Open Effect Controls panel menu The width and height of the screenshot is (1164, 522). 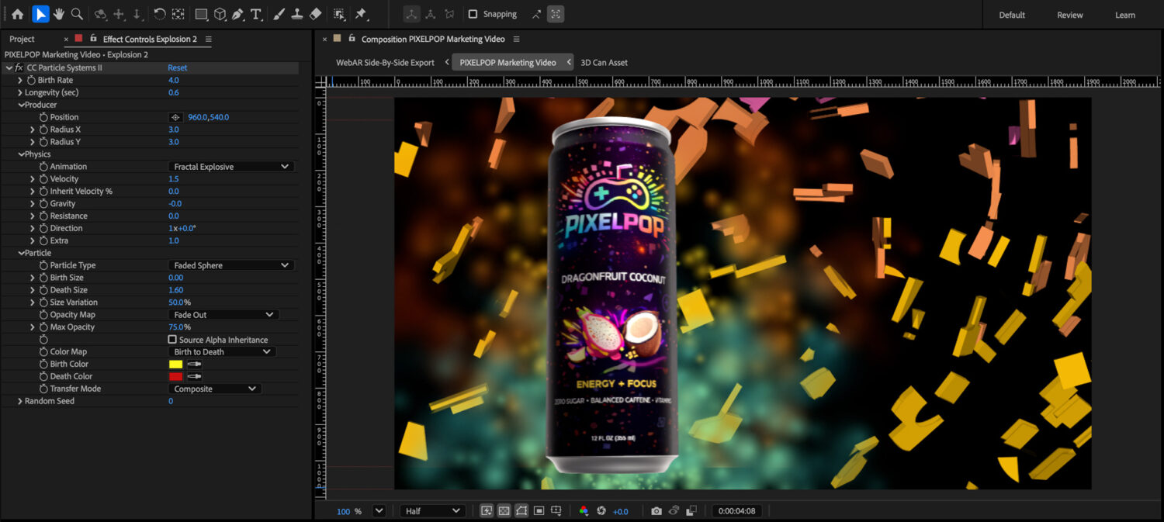click(209, 39)
